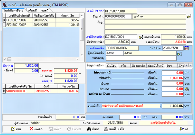
Task: Click first address line field
Action: pos(145,22)
